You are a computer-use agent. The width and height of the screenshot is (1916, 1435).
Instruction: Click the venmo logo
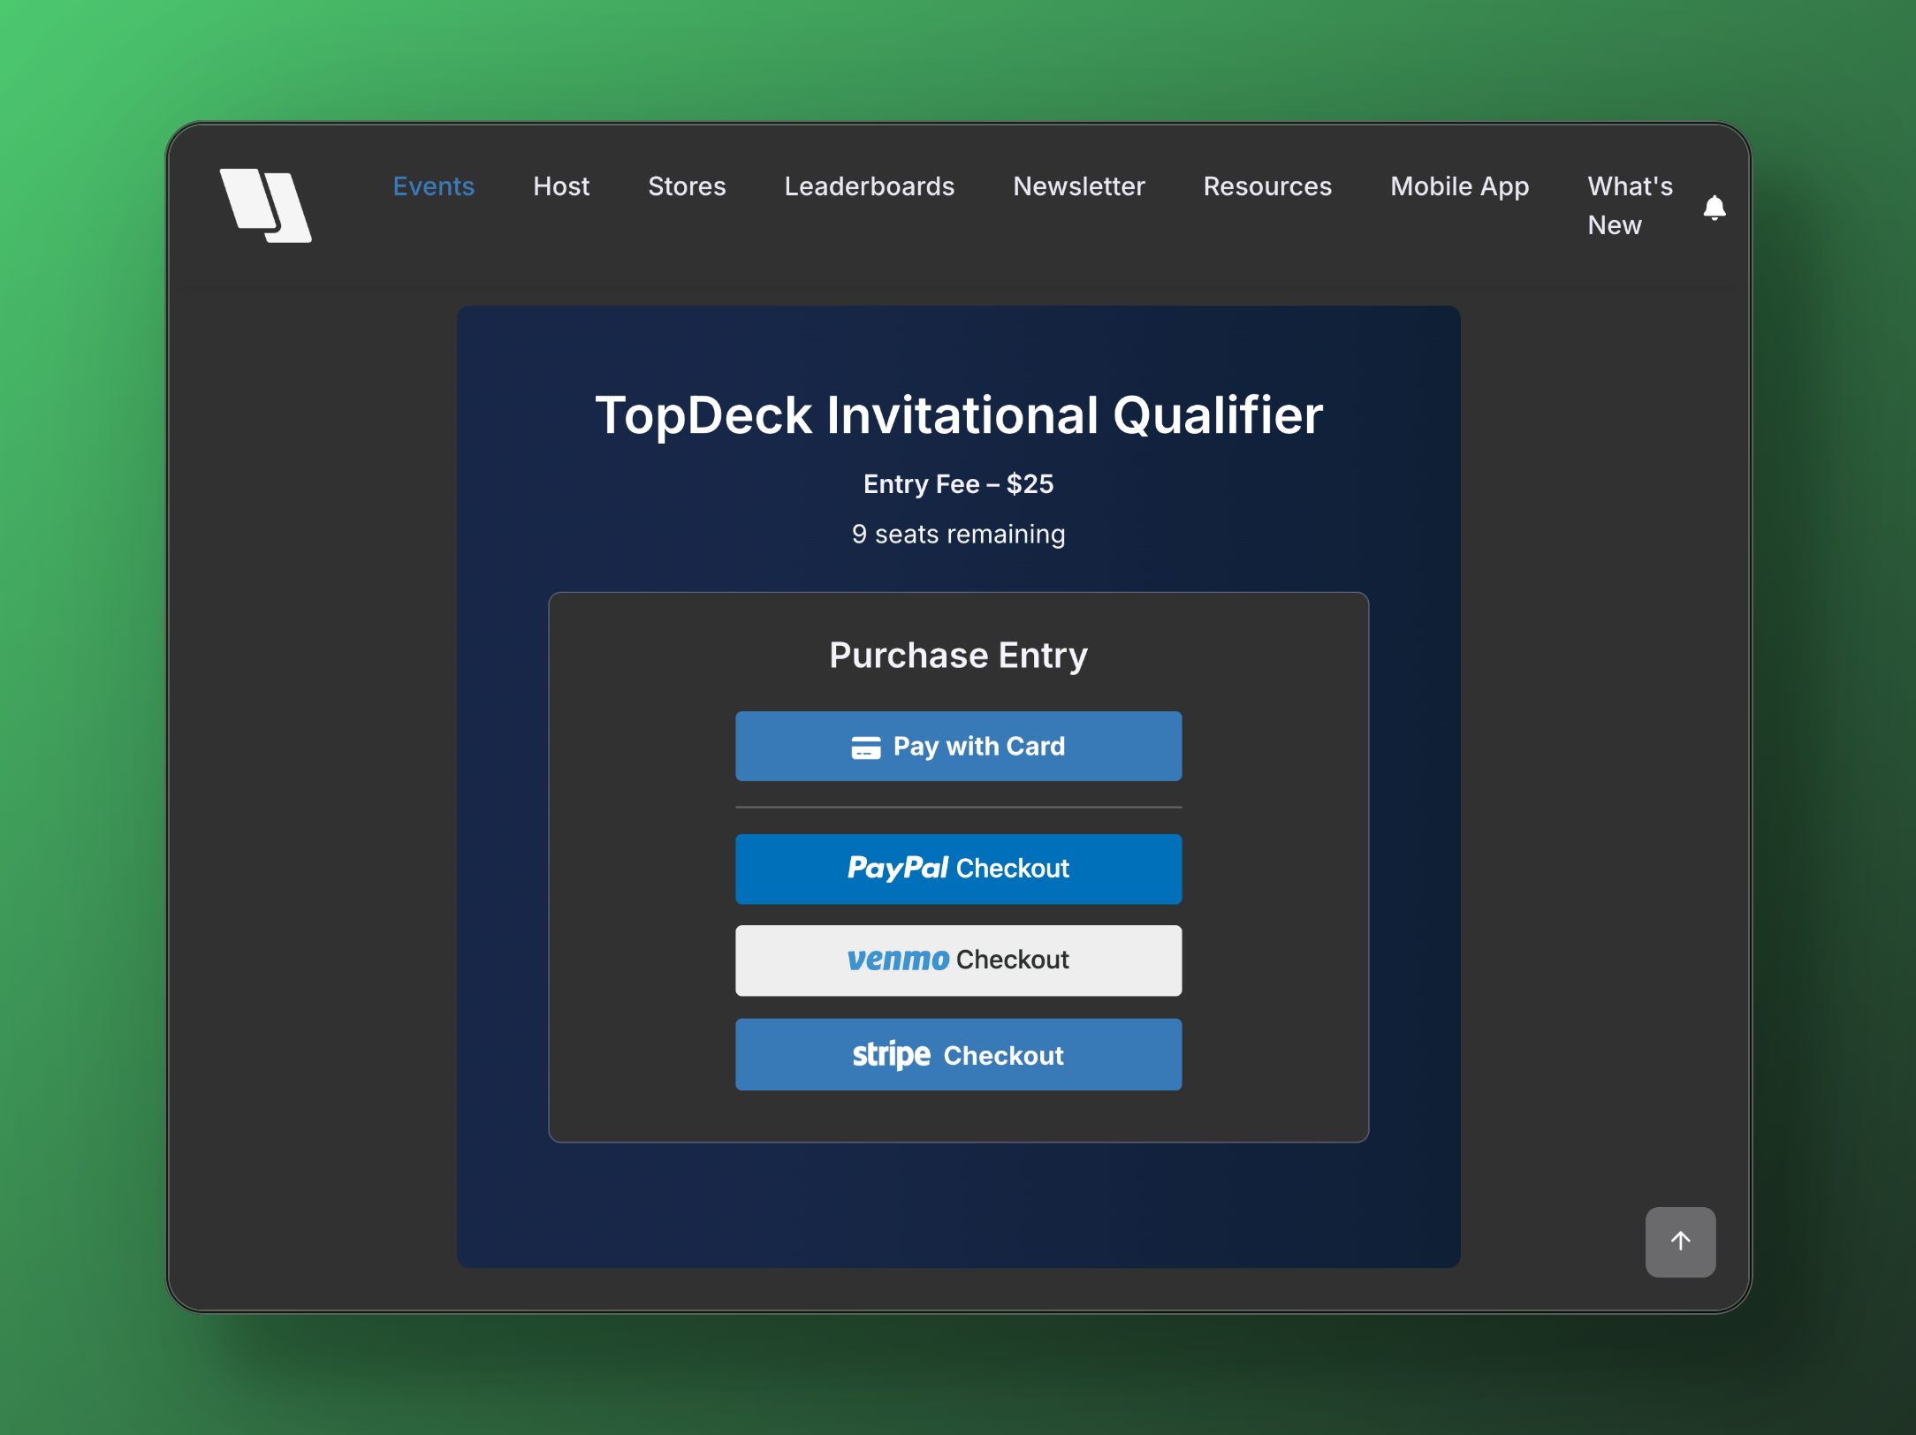[897, 960]
